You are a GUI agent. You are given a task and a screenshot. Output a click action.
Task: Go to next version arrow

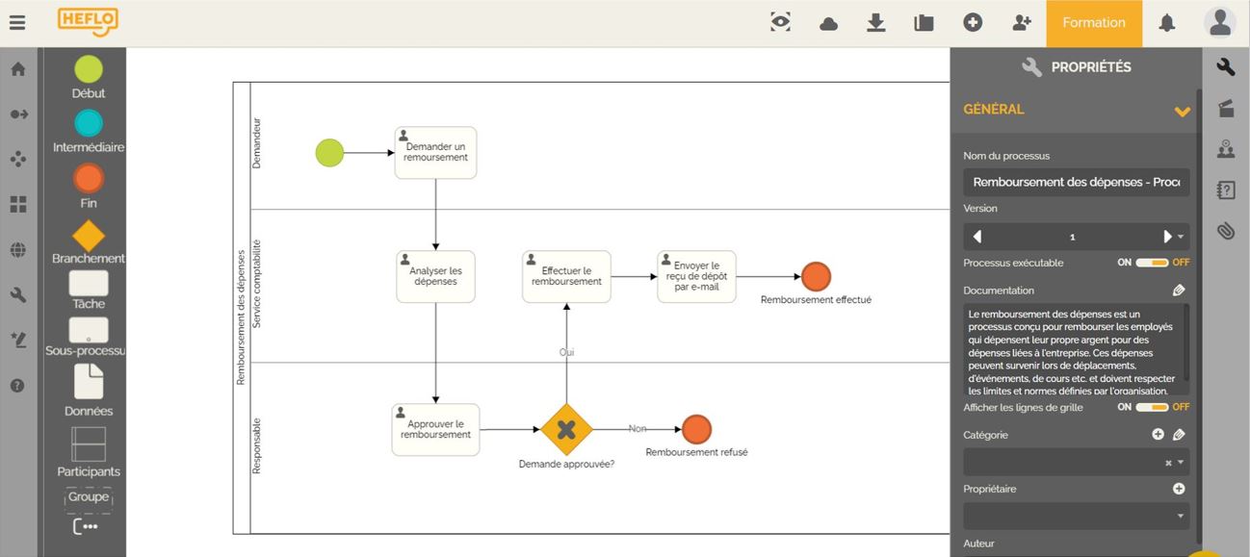[x=1167, y=237]
